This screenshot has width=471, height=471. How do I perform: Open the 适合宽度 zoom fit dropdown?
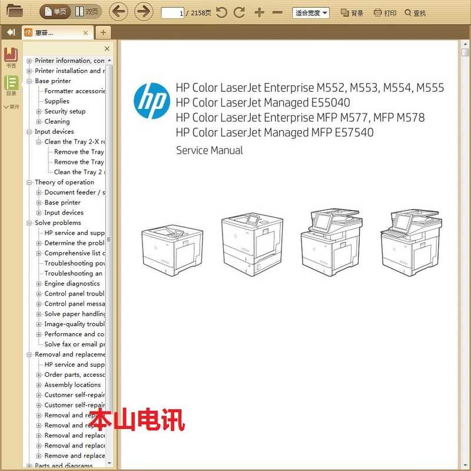(x=310, y=12)
